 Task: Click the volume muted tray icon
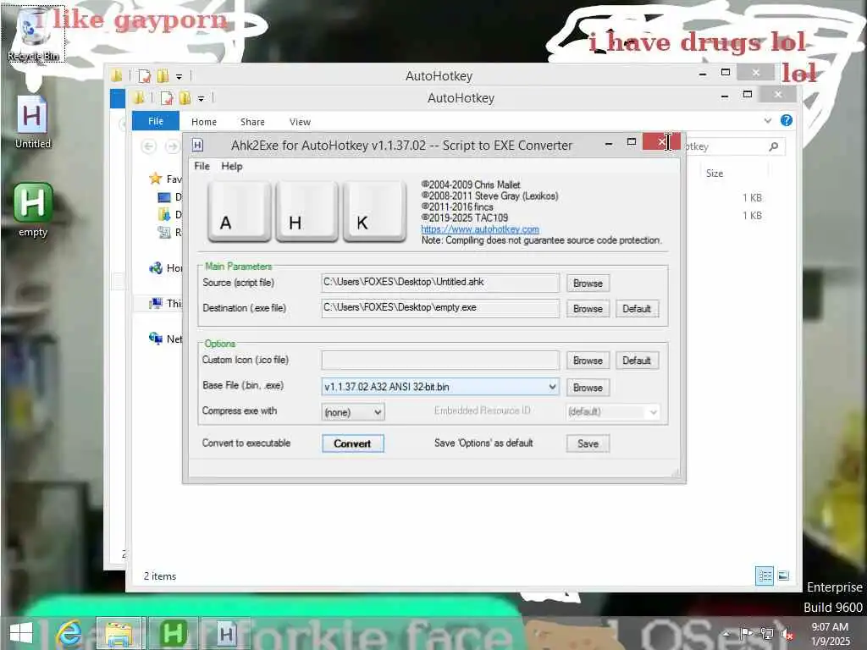point(787,633)
